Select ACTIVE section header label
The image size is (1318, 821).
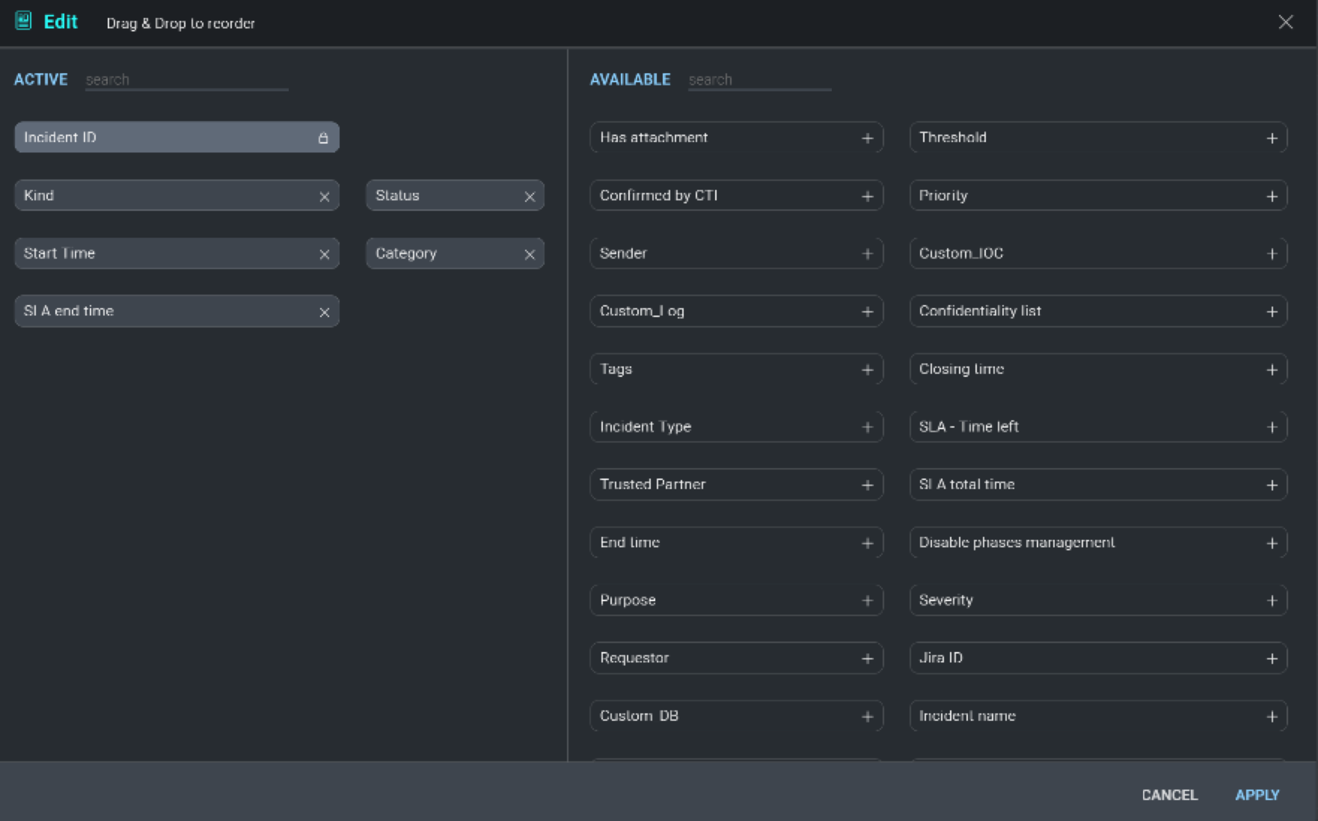41,78
